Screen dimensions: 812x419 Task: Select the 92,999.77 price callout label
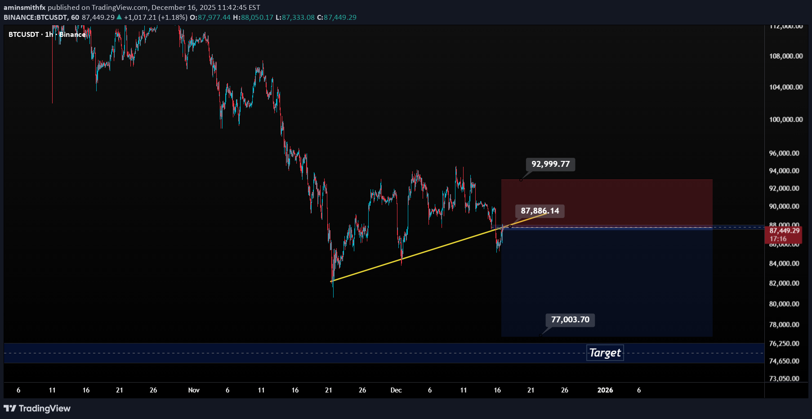coord(549,164)
